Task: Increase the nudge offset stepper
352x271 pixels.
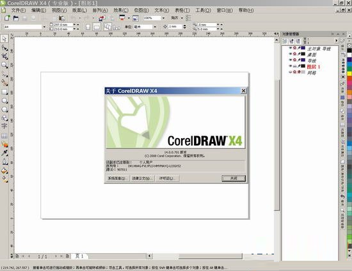Action: click(x=184, y=26)
